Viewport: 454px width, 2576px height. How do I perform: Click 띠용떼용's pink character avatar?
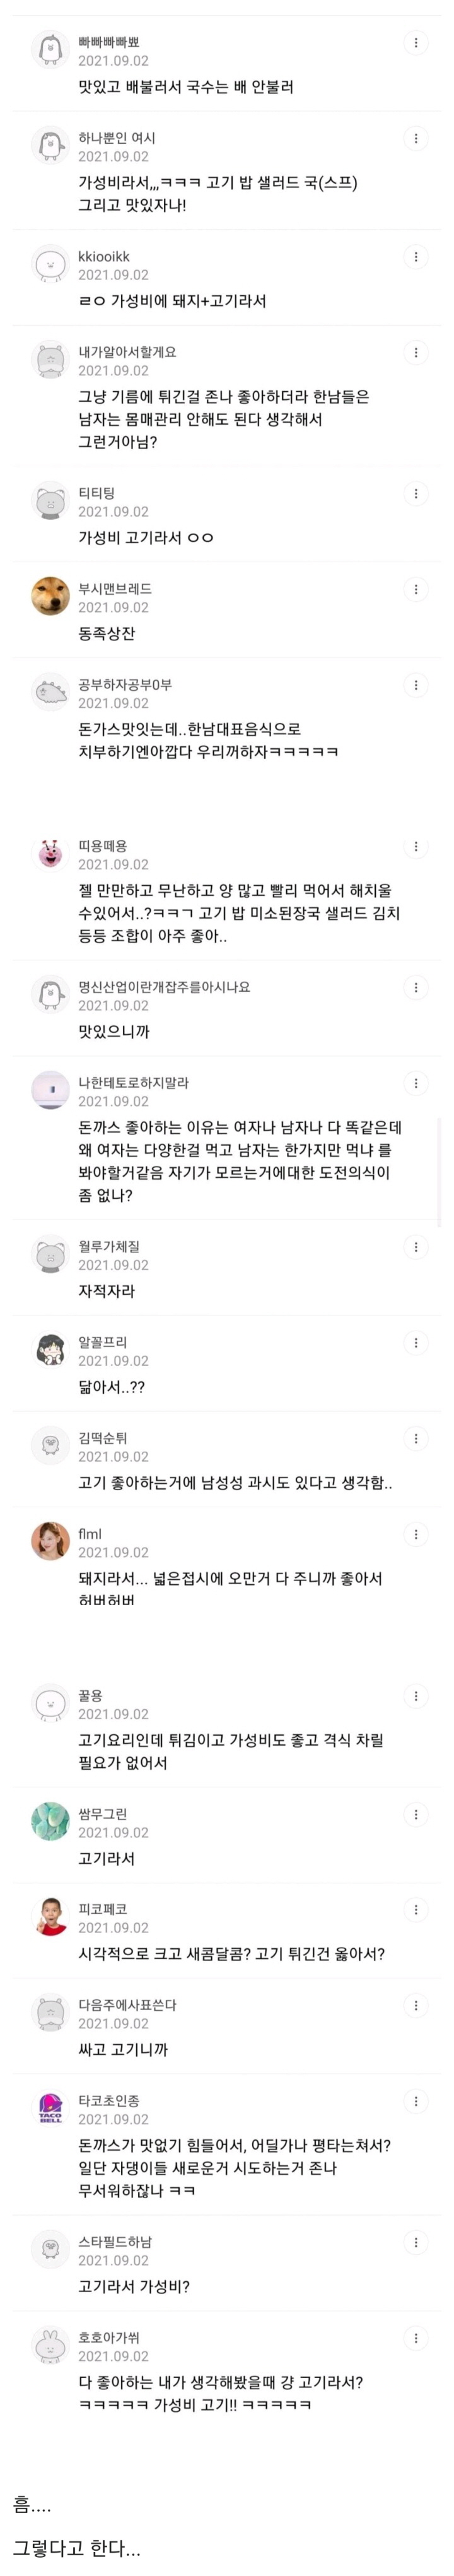coord(50,854)
